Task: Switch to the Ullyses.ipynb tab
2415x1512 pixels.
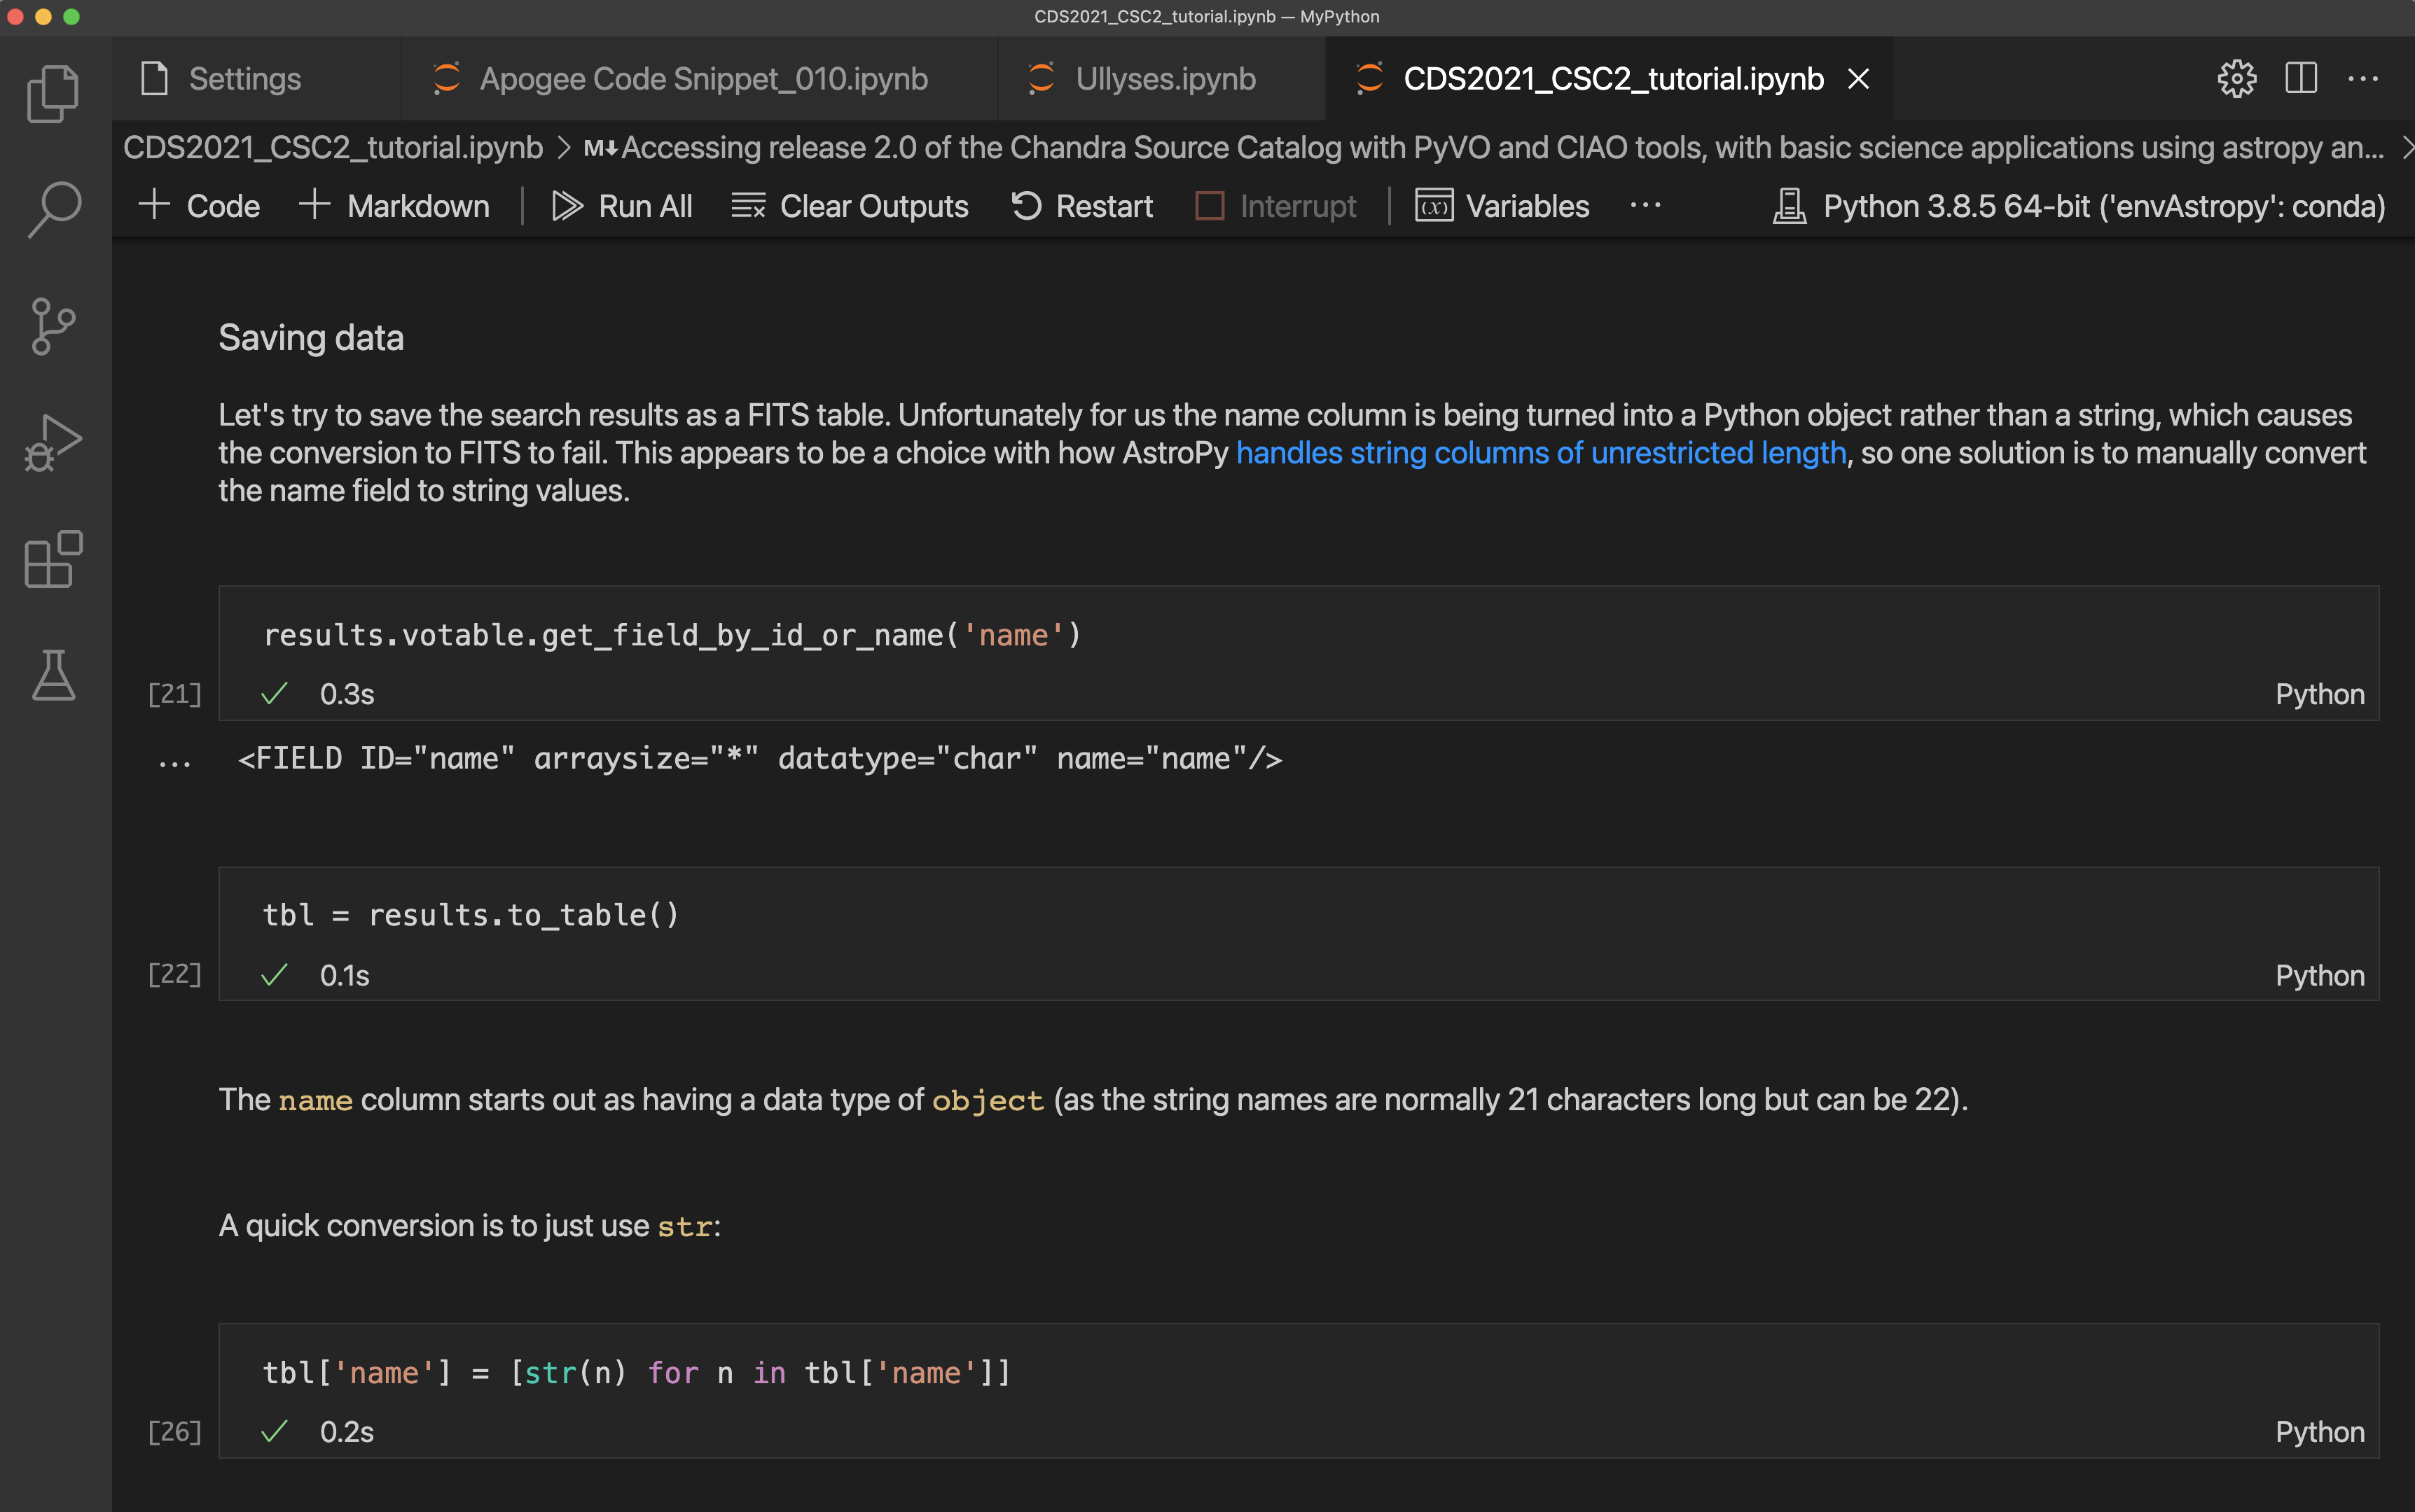Action: pyautogui.click(x=1165, y=79)
